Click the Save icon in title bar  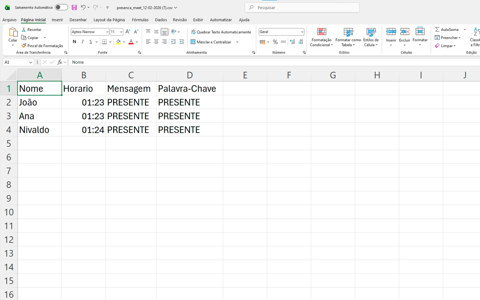(74, 7)
